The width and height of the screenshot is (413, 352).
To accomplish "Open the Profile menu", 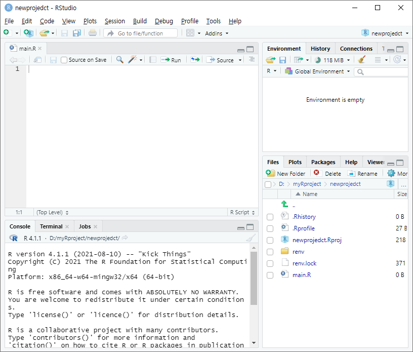I will [x=190, y=21].
